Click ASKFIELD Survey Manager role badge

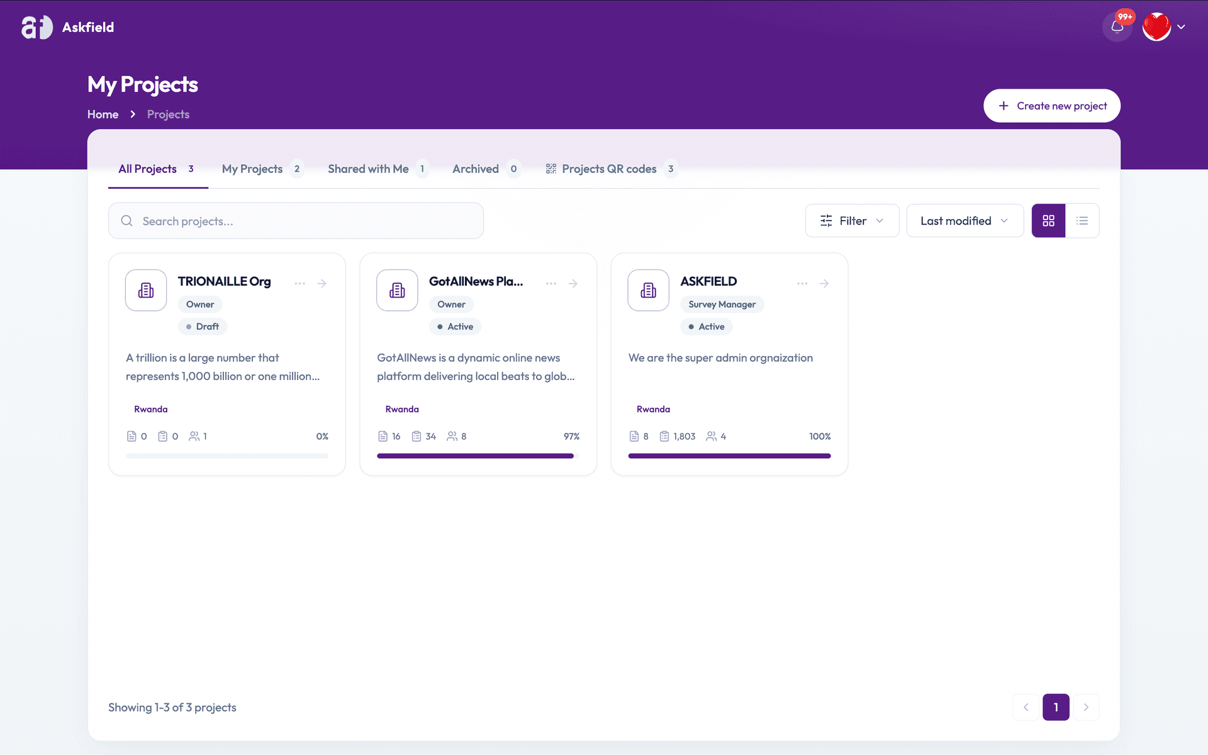[722, 305]
